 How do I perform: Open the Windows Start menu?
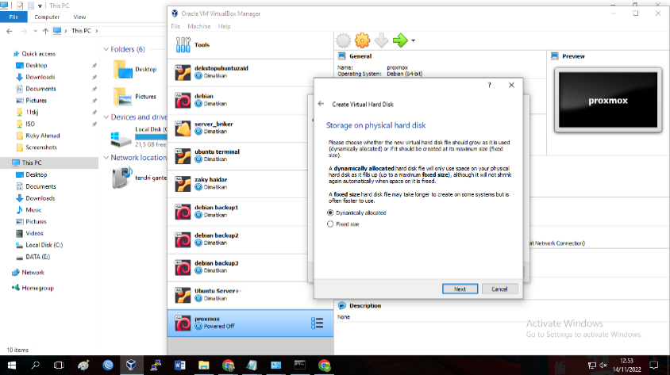(12, 365)
